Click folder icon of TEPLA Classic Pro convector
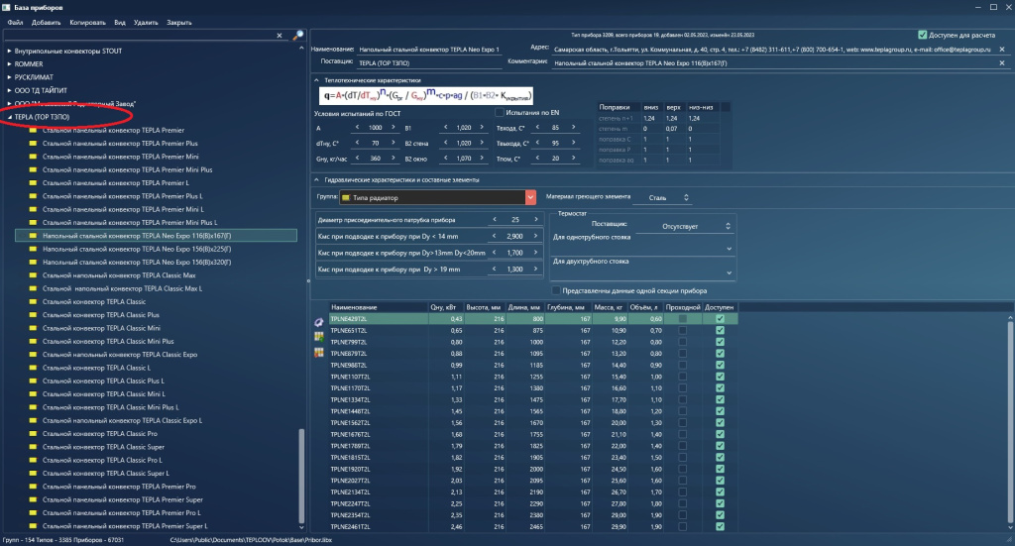Screen dimensions: 1015x546 coord(33,433)
